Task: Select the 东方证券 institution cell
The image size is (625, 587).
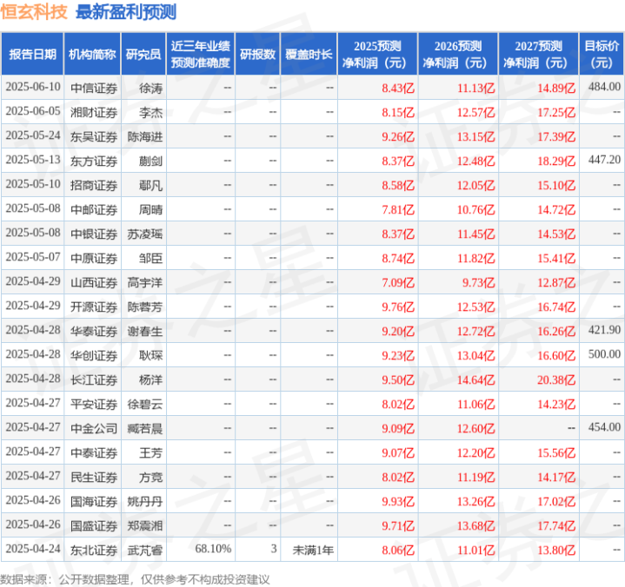Action: coord(94,161)
